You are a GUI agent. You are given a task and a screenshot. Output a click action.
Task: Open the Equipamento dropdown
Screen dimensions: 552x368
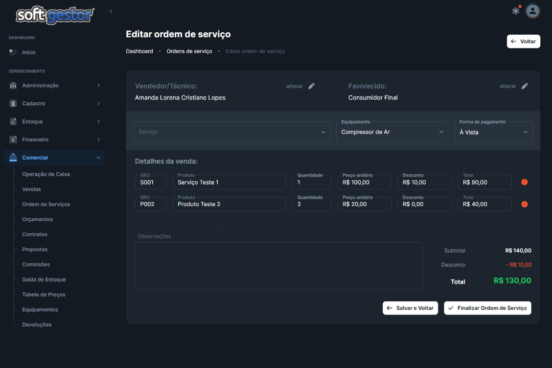pos(392,132)
